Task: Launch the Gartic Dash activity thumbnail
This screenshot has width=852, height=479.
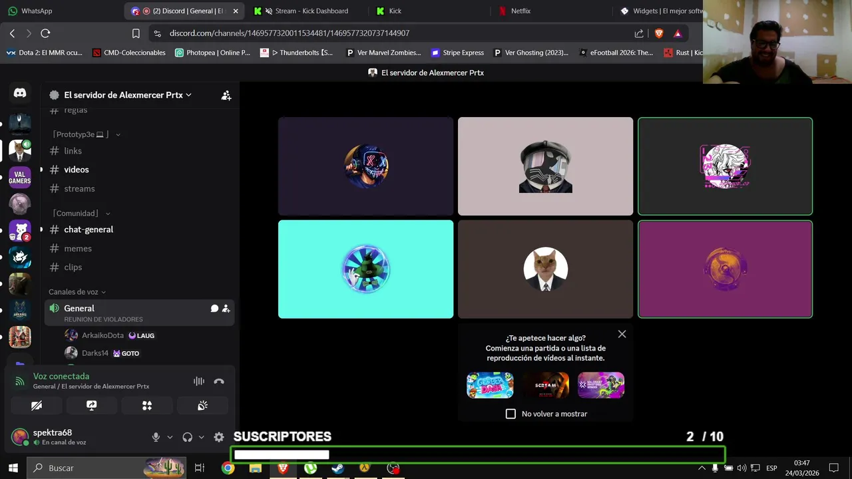Action: 490,385
